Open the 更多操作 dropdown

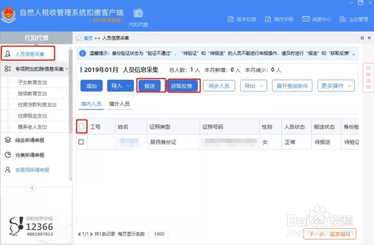click(336, 86)
